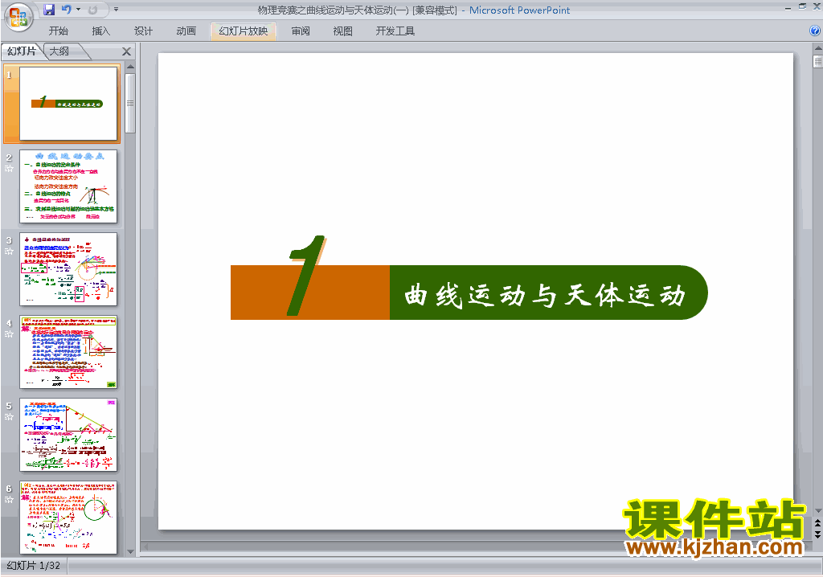This screenshot has height=577, width=823.
Task: Select the 幻灯片放映 ribbon tab
Action: click(243, 31)
